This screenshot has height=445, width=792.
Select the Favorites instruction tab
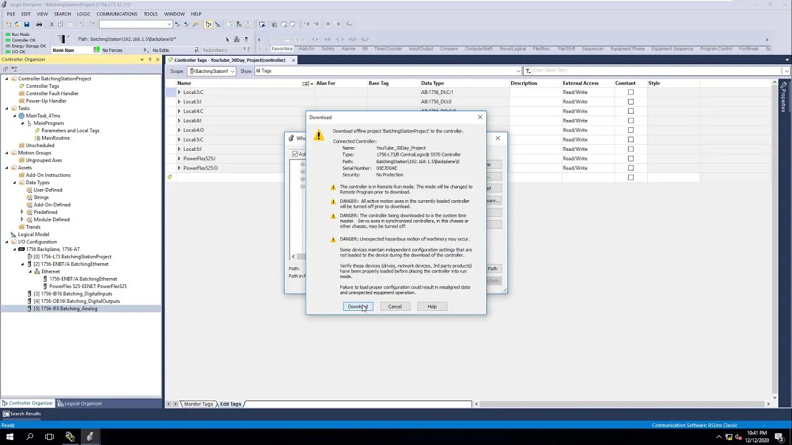pos(282,49)
